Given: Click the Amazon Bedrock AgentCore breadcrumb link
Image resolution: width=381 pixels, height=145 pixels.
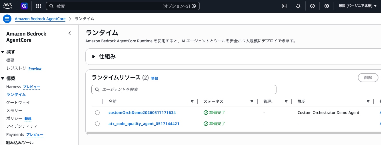Looking at the screenshot, I should click(40, 19).
